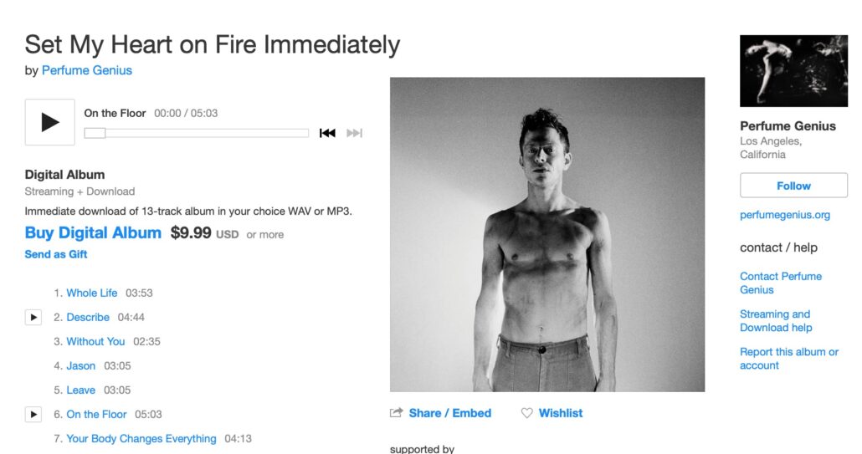Open the Perfume Genius artist link under the title
The width and height of the screenshot is (862, 454).
click(x=87, y=70)
